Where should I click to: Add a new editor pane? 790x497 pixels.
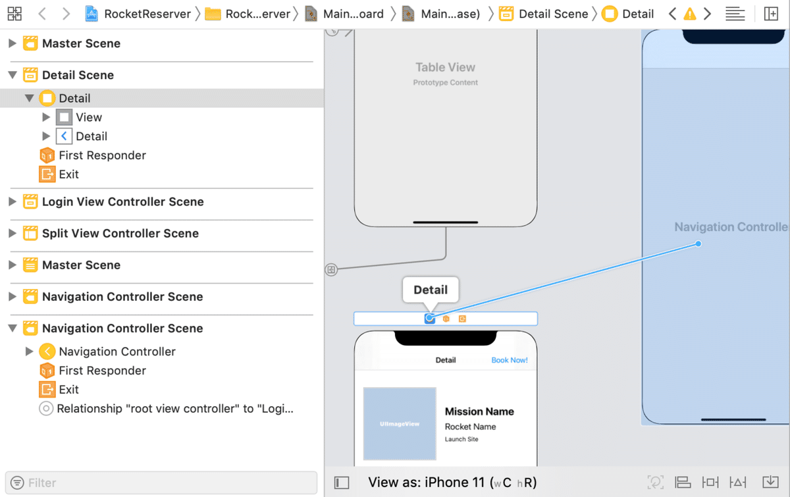click(x=771, y=14)
